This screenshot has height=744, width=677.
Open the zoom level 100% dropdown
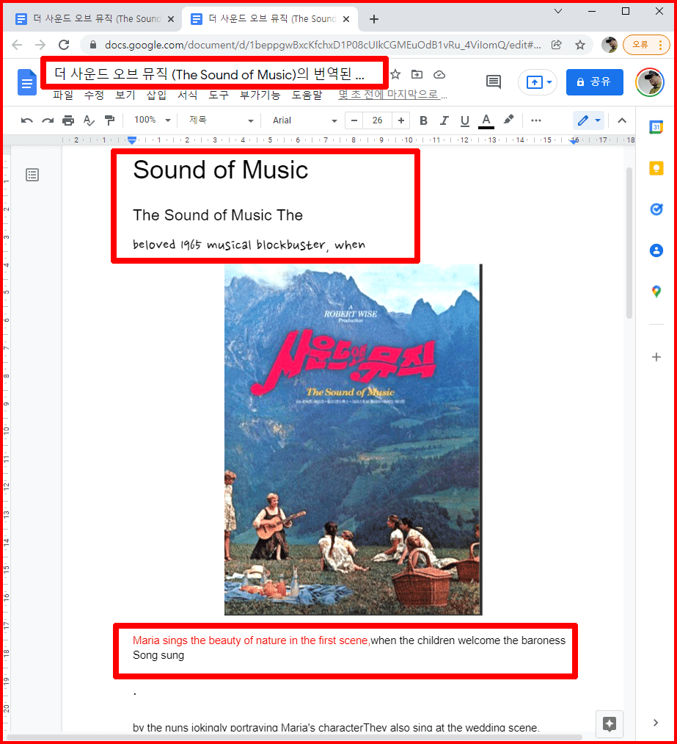[152, 120]
